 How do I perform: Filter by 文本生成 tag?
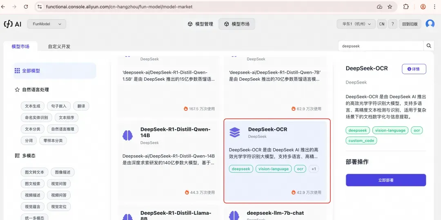(x=33, y=106)
